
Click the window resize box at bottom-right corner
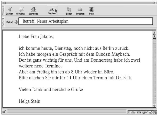coord(156,112)
